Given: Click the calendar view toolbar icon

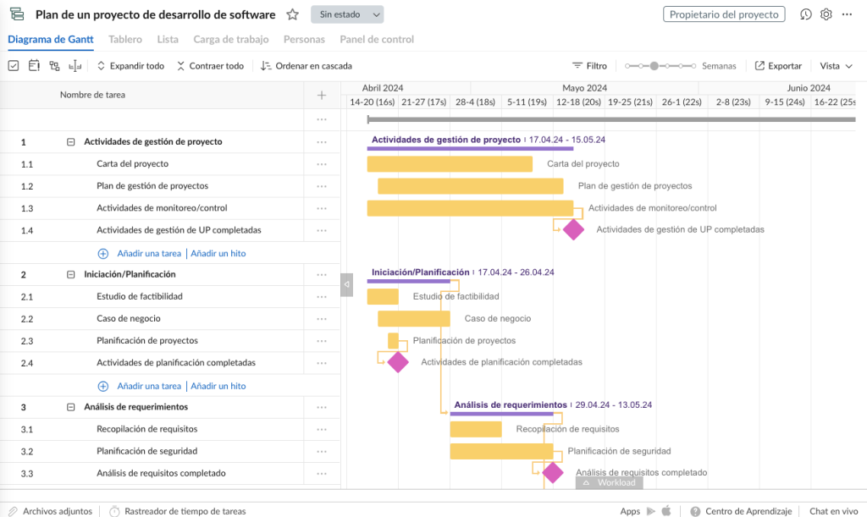Looking at the screenshot, I should point(34,66).
